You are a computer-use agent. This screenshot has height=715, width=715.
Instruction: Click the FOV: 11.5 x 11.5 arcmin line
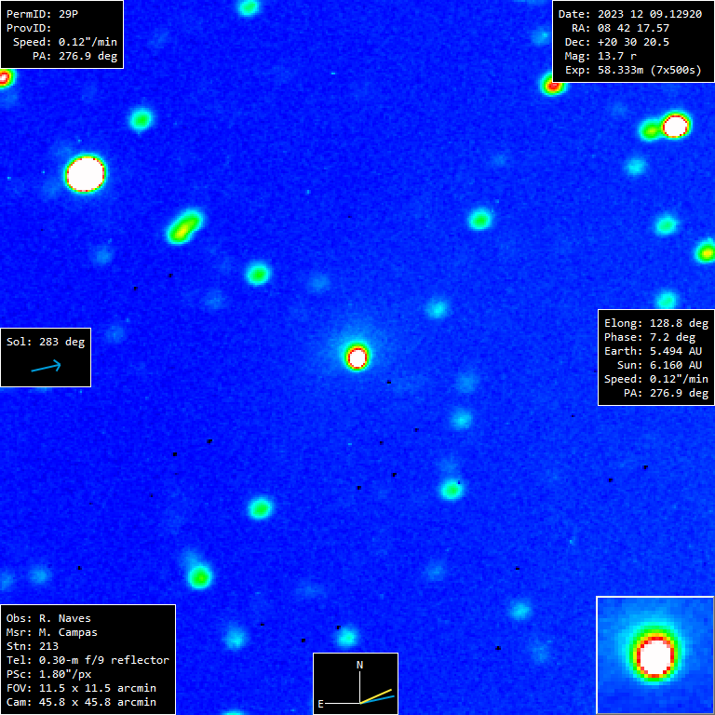point(81,689)
